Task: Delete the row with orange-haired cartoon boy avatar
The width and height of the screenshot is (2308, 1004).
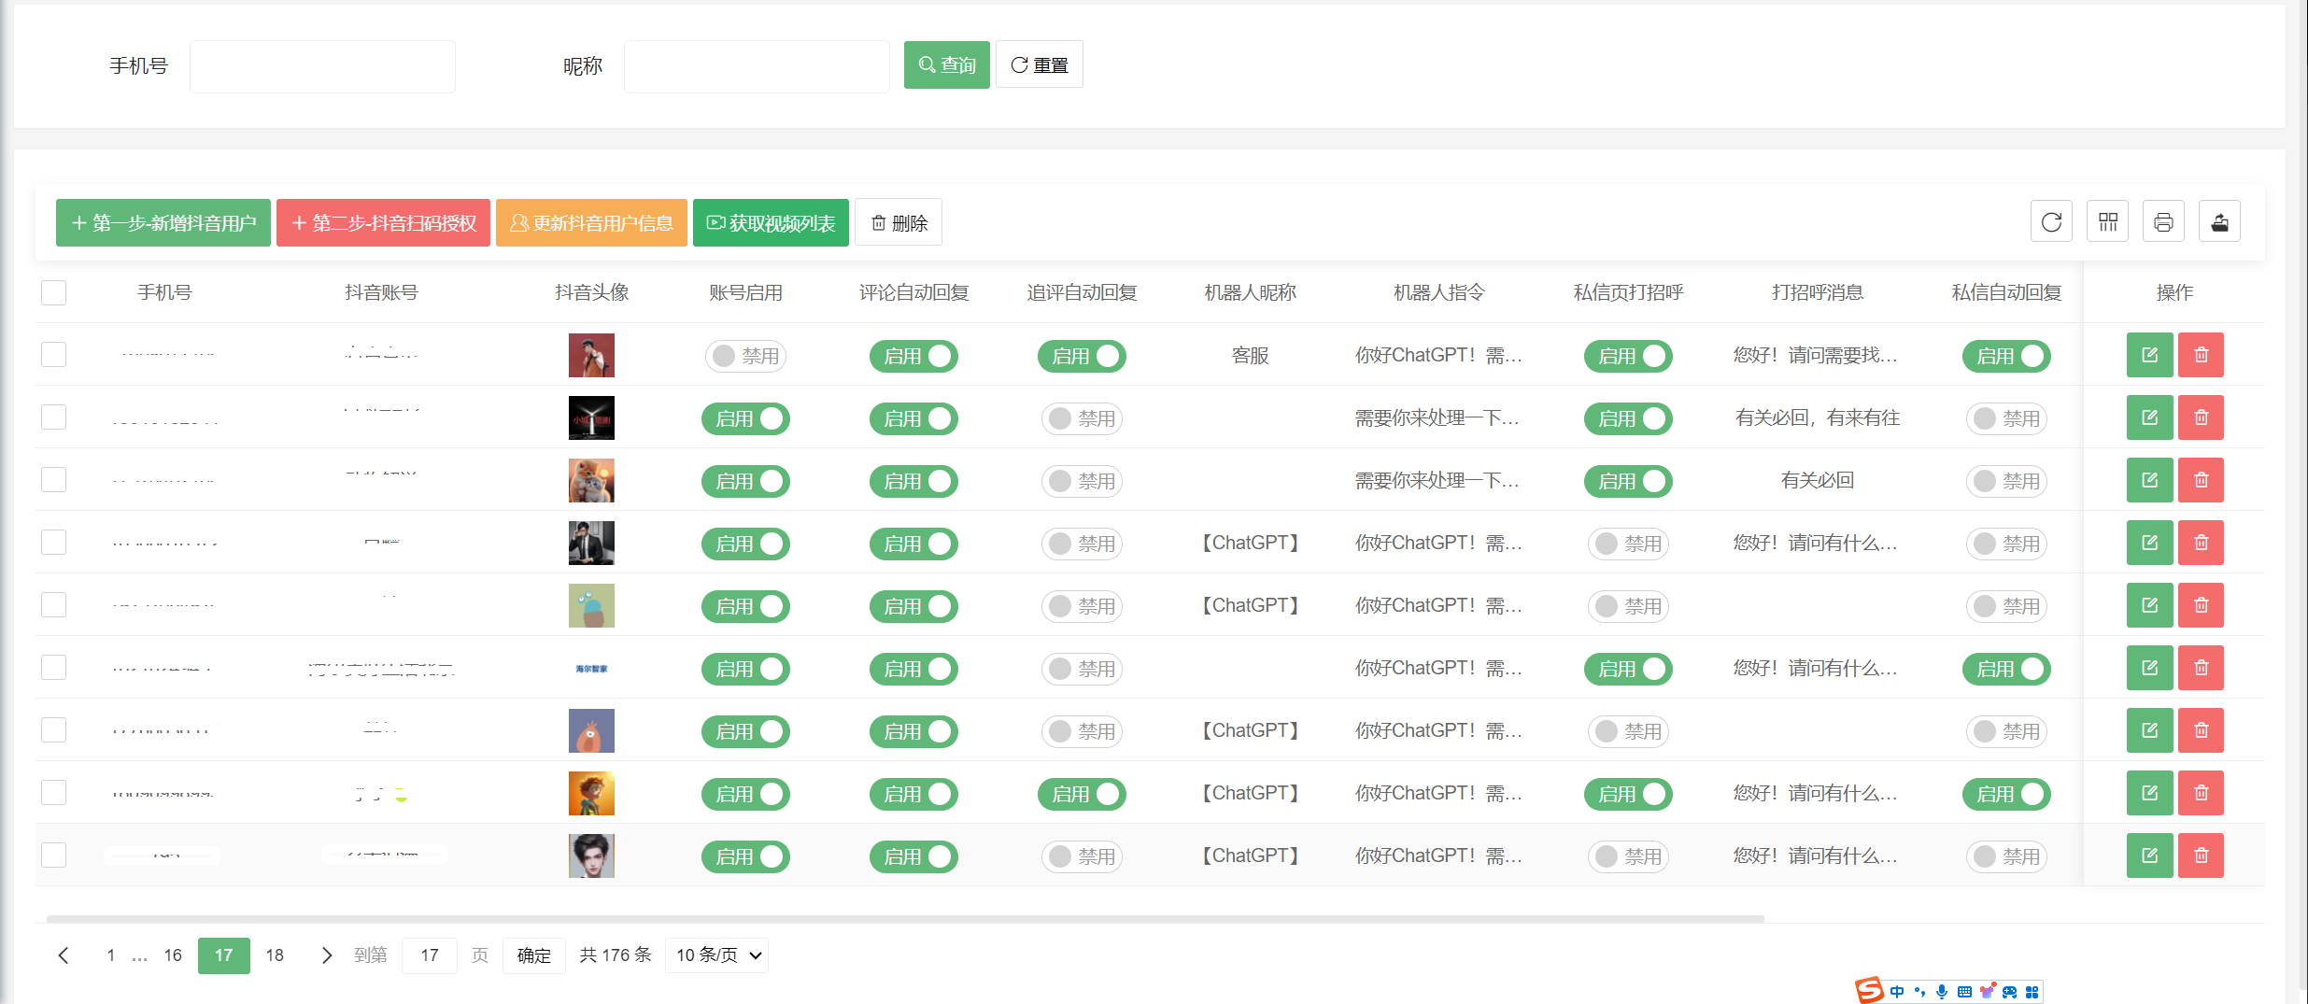Action: click(x=2201, y=793)
